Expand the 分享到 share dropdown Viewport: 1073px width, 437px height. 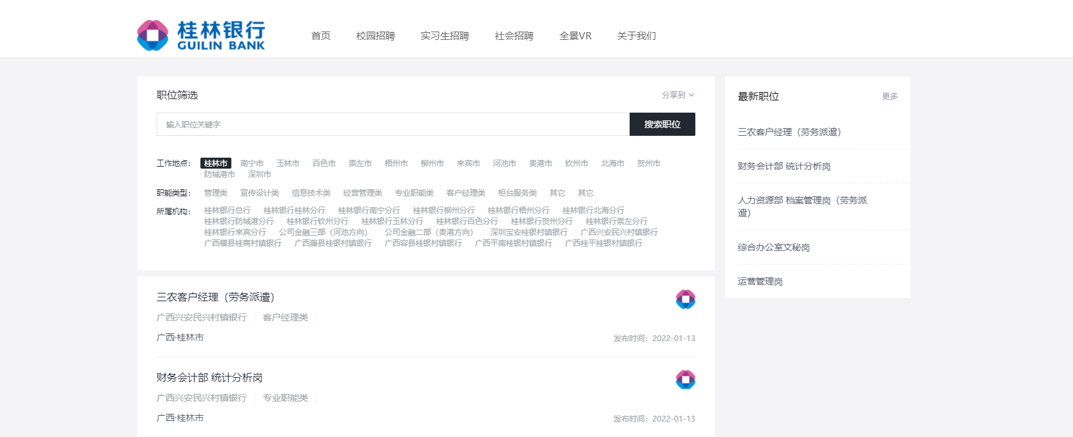pos(677,95)
